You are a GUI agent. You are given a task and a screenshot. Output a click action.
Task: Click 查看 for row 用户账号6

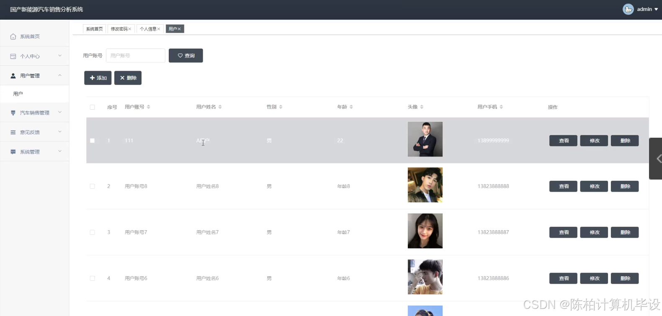pos(564,278)
